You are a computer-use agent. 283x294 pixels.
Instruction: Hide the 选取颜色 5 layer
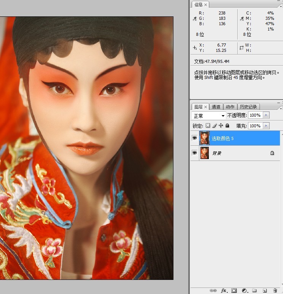click(194, 138)
